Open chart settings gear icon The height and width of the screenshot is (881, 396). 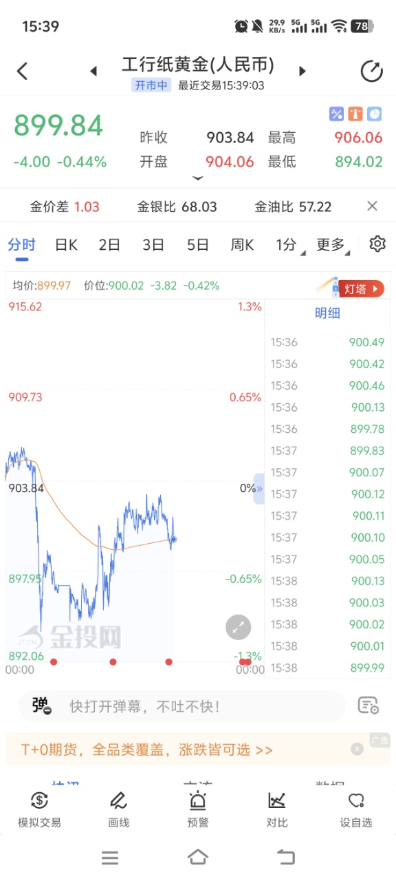point(377,244)
